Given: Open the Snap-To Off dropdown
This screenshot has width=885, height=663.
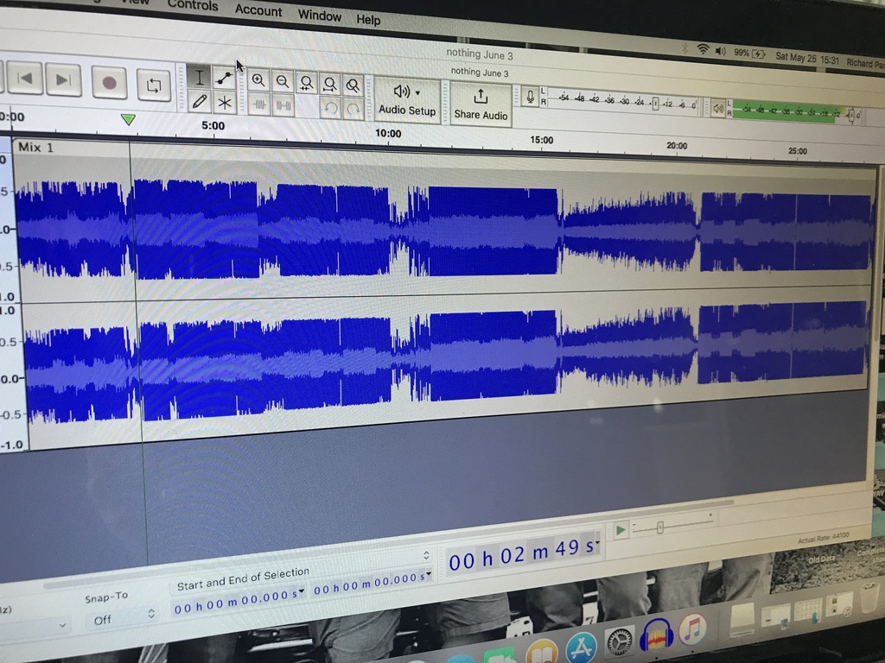Looking at the screenshot, I should tap(123, 618).
